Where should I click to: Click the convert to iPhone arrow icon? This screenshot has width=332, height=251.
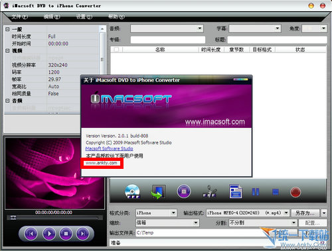(x=158, y=191)
